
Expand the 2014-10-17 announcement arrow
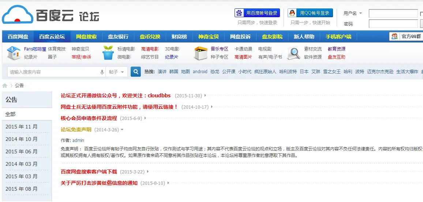(212, 107)
